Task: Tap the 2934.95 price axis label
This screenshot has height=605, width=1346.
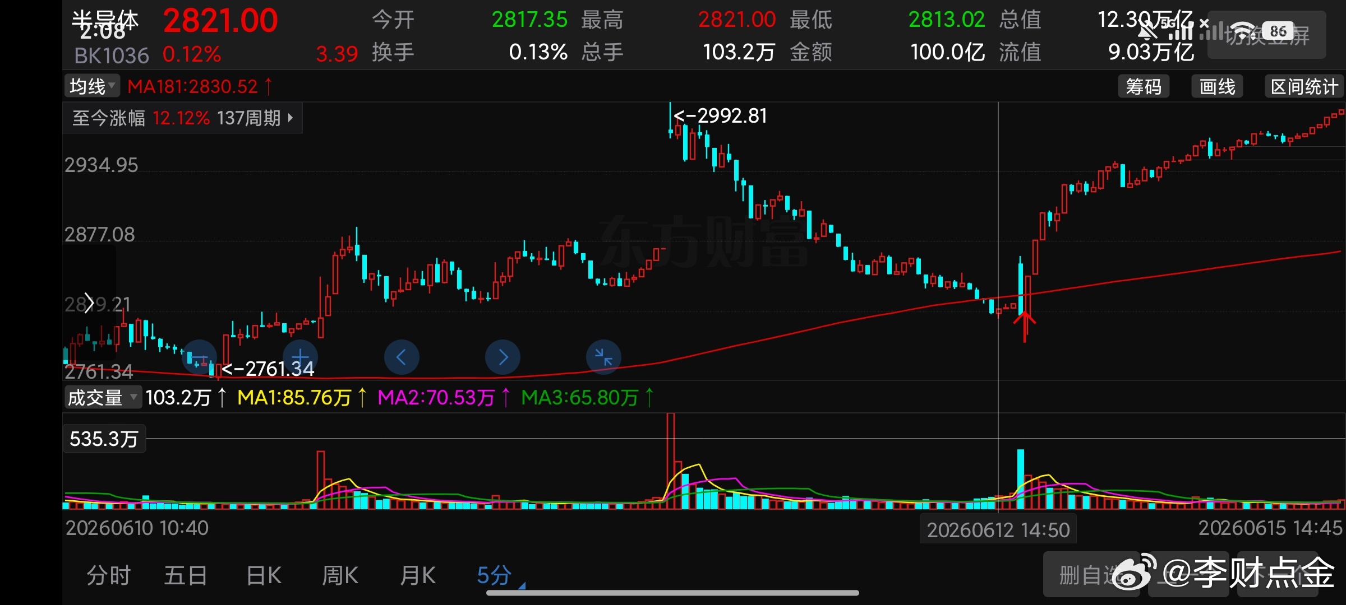Action: coord(101,165)
